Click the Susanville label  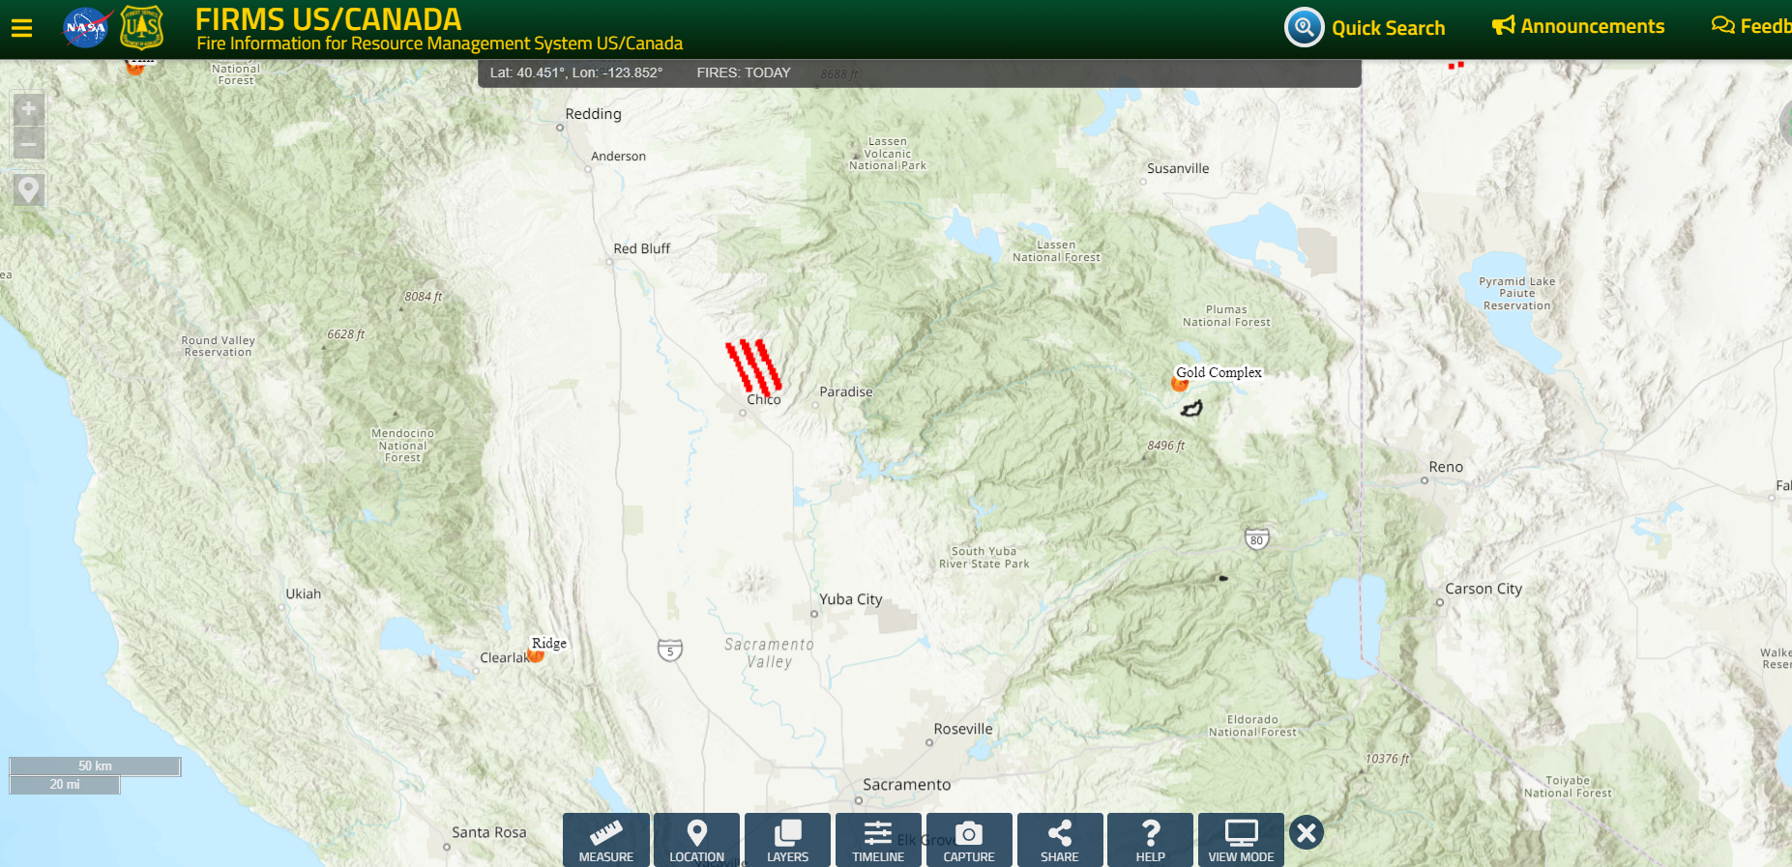pos(1178,168)
